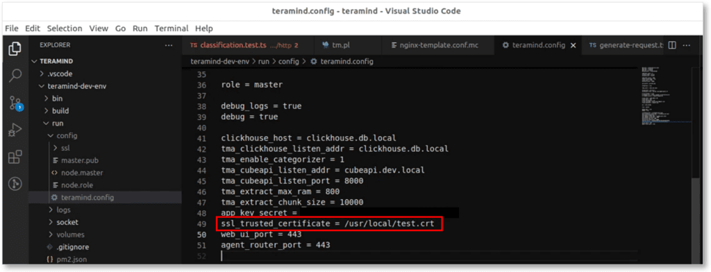Open the Git Graph activity icon
The width and height of the screenshot is (711, 272).
pyautogui.click(x=15, y=184)
